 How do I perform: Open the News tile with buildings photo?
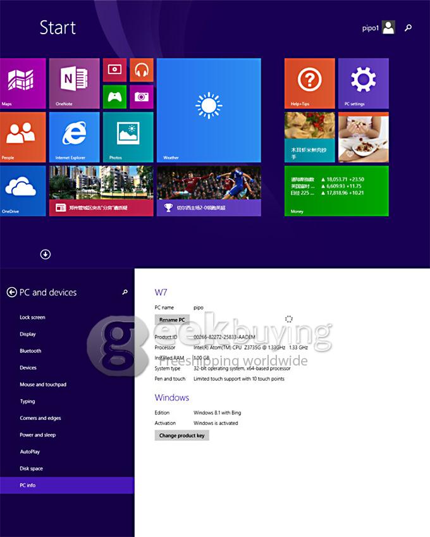[x=101, y=191]
